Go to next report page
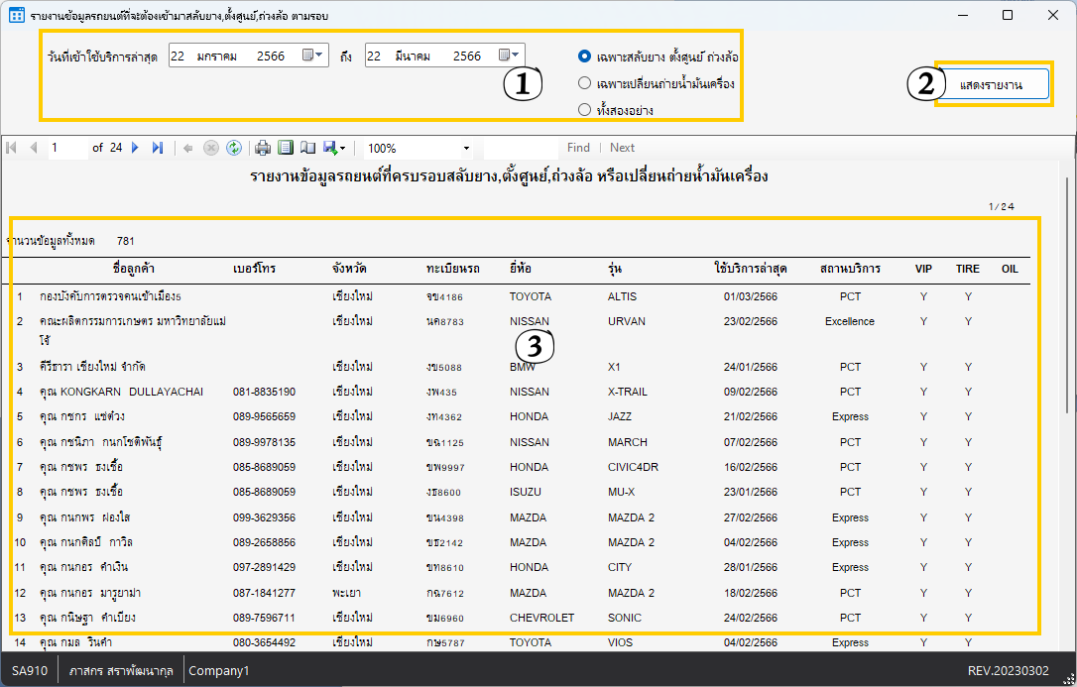This screenshot has width=1077, height=687. point(136,148)
